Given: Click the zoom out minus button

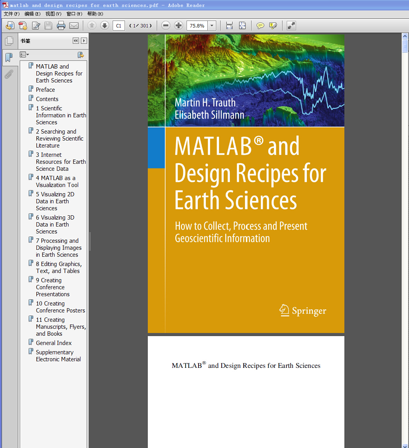Looking at the screenshot, I should 166,26.
